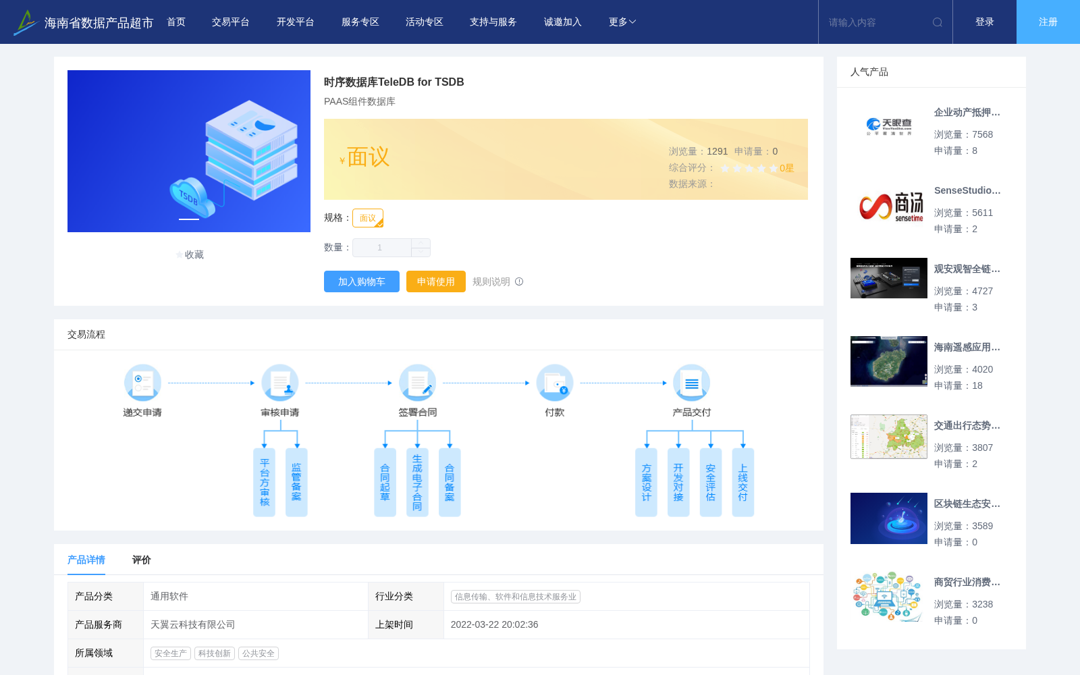The height and width of the screenshot is (675, 1080).
Task: Expand the 更多 navigation dropdown
Action: [x=622, y=22]
